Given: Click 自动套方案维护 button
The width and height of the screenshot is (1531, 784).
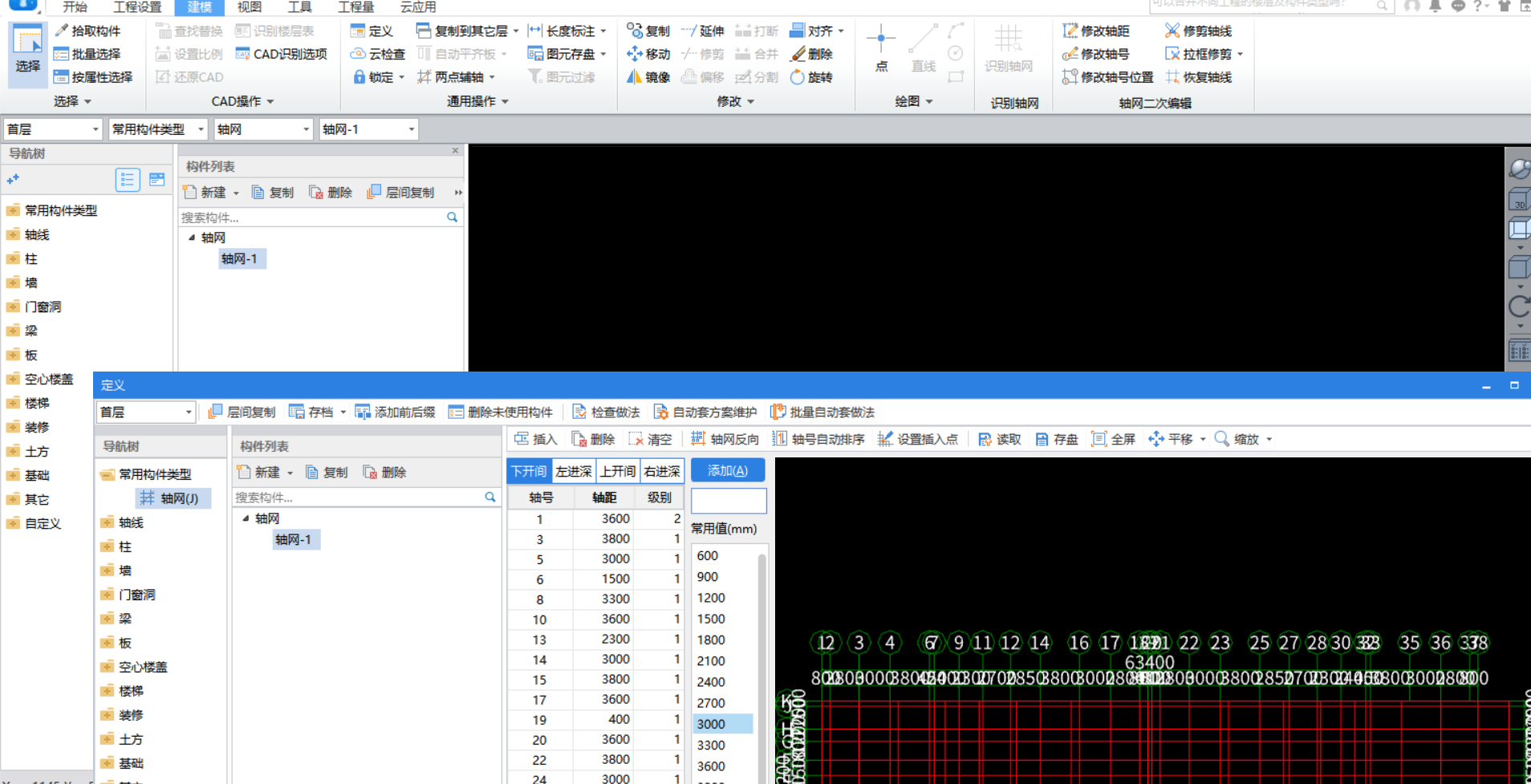Looking at the screenshot, I should 705,412.
